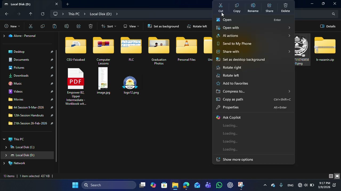Click the toolbar Paste icon
Screen dimensions: 341x191
[x=55, y=26]
